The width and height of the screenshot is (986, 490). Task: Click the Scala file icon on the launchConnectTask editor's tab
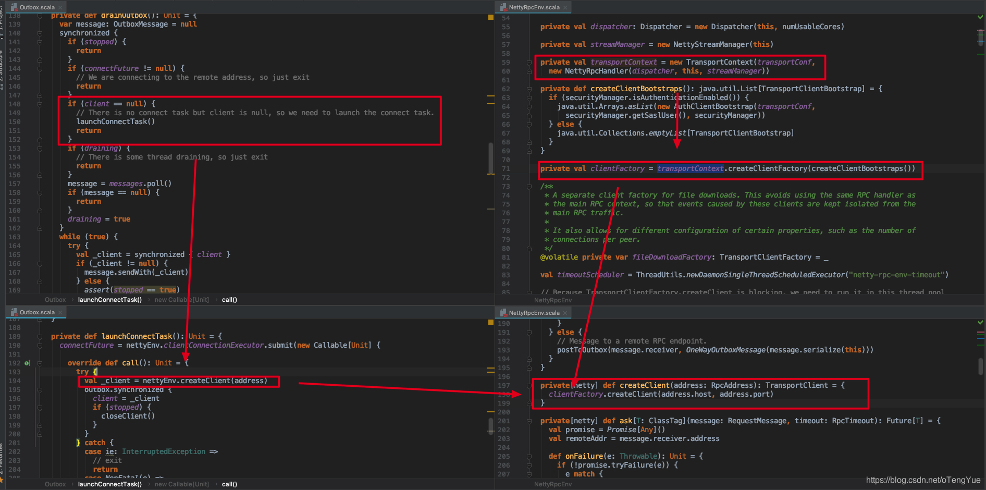(x=14, y=312)
